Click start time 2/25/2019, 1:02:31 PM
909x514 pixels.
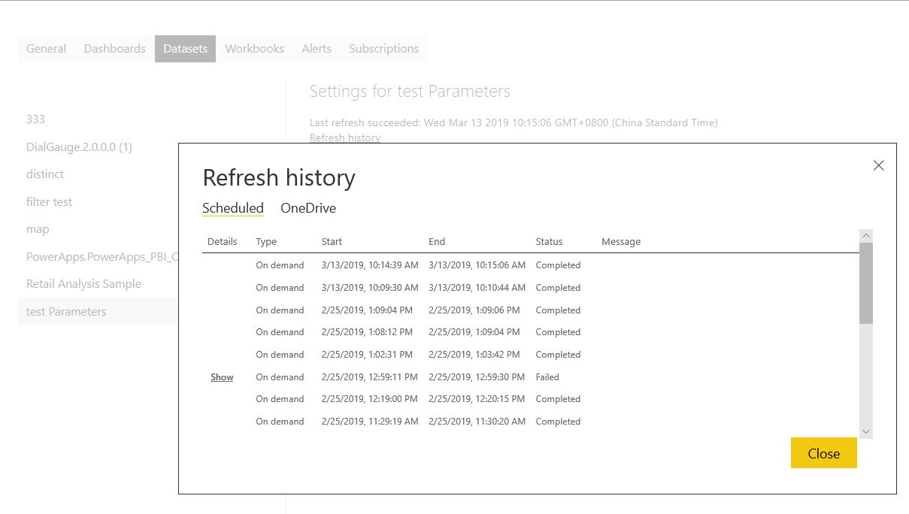(367, 355)
